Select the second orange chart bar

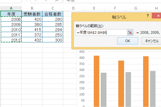coord(121,84)
